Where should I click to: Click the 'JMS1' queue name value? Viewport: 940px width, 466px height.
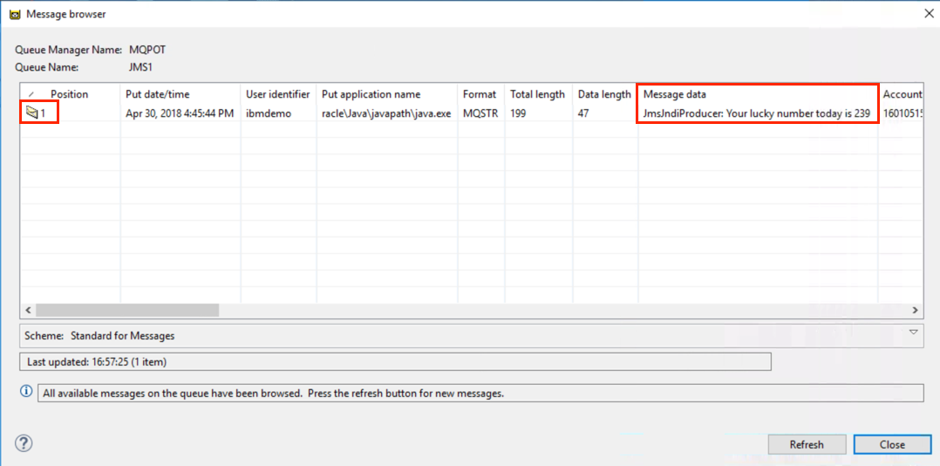coord(140,68)
